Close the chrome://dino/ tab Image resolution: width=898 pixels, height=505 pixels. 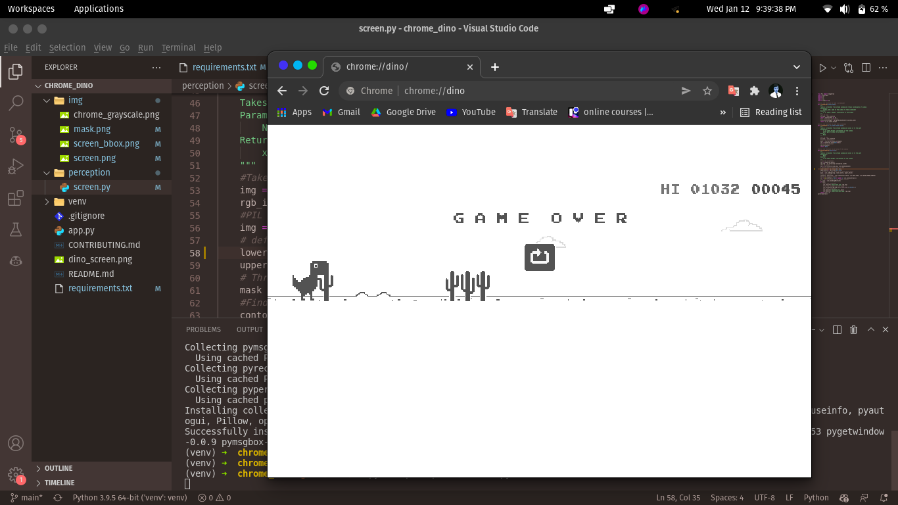[x=470, y=67]
